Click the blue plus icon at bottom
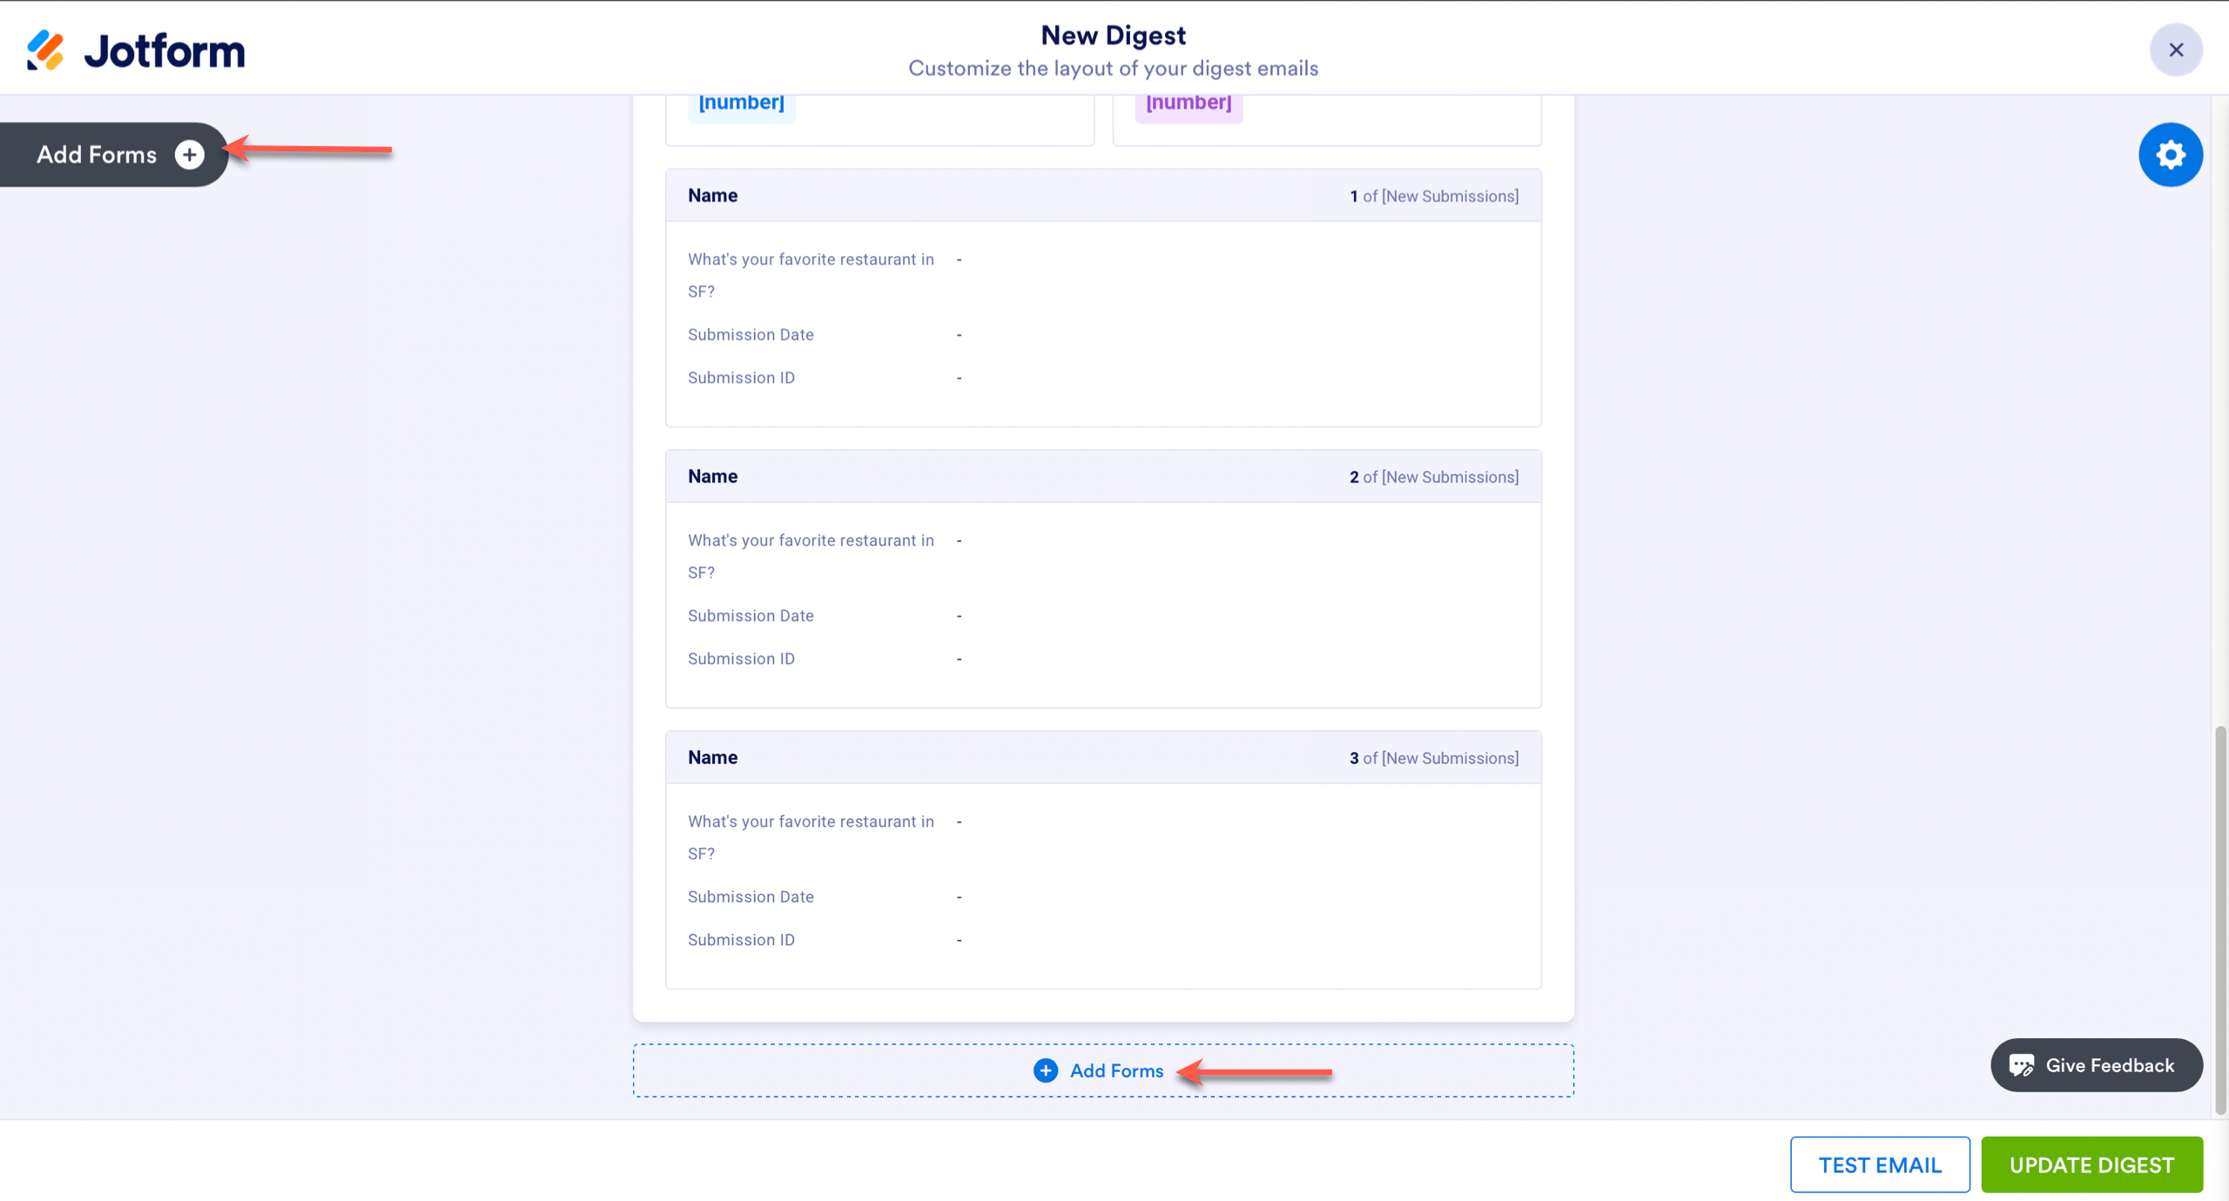This screenshot has height=1201, width=2229. pyautogui.click(x=1046, y=1070)
